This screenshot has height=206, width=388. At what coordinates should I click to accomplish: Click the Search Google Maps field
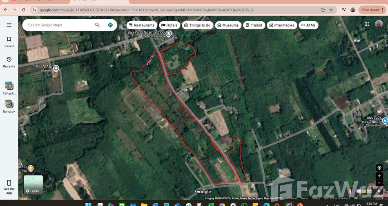(x=59, y=25)
